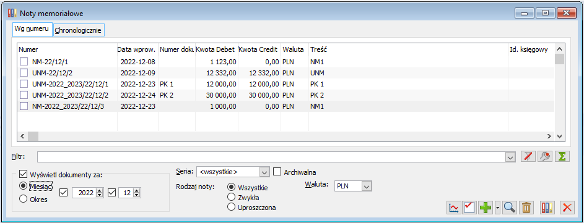Sort by the Id. księgowy column header
This screenshot has width=584, height=223.
click(531, 49)
